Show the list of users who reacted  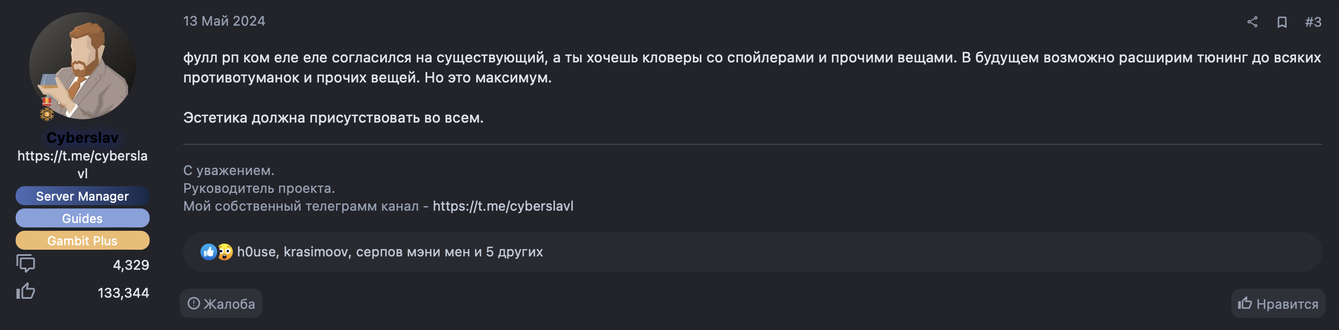pyautogui.click(x=390, y=252)
